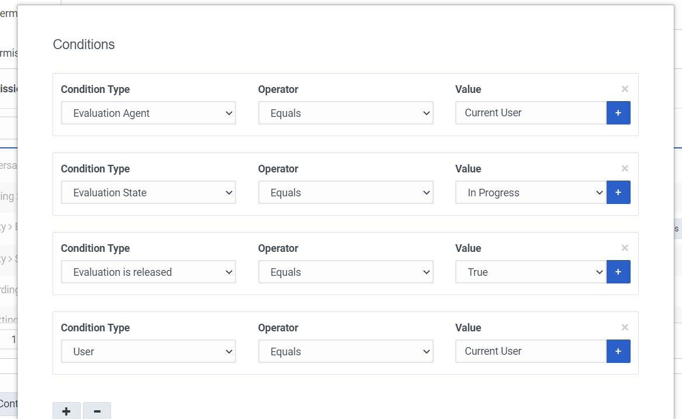Add a new condition with plus button

[67, 411]
